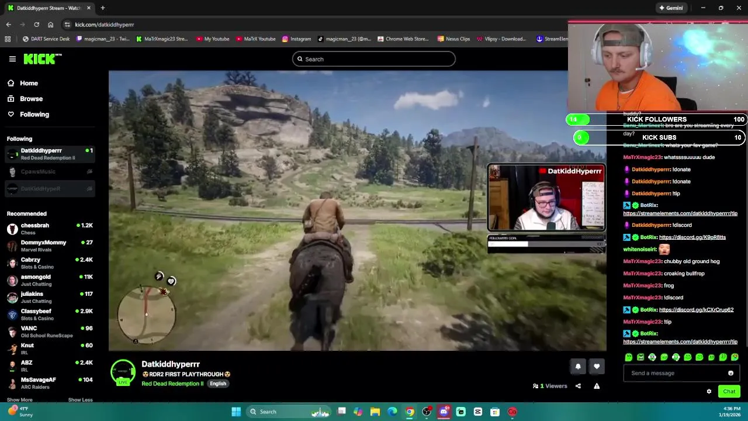Open recommended channel chessbrah
The width and height of the screenshot is (748, 421).
coord(50,229)
